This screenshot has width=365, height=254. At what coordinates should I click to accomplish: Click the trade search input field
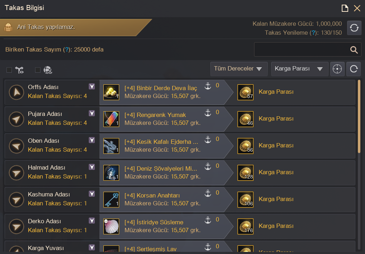click(x=301, y=50)
